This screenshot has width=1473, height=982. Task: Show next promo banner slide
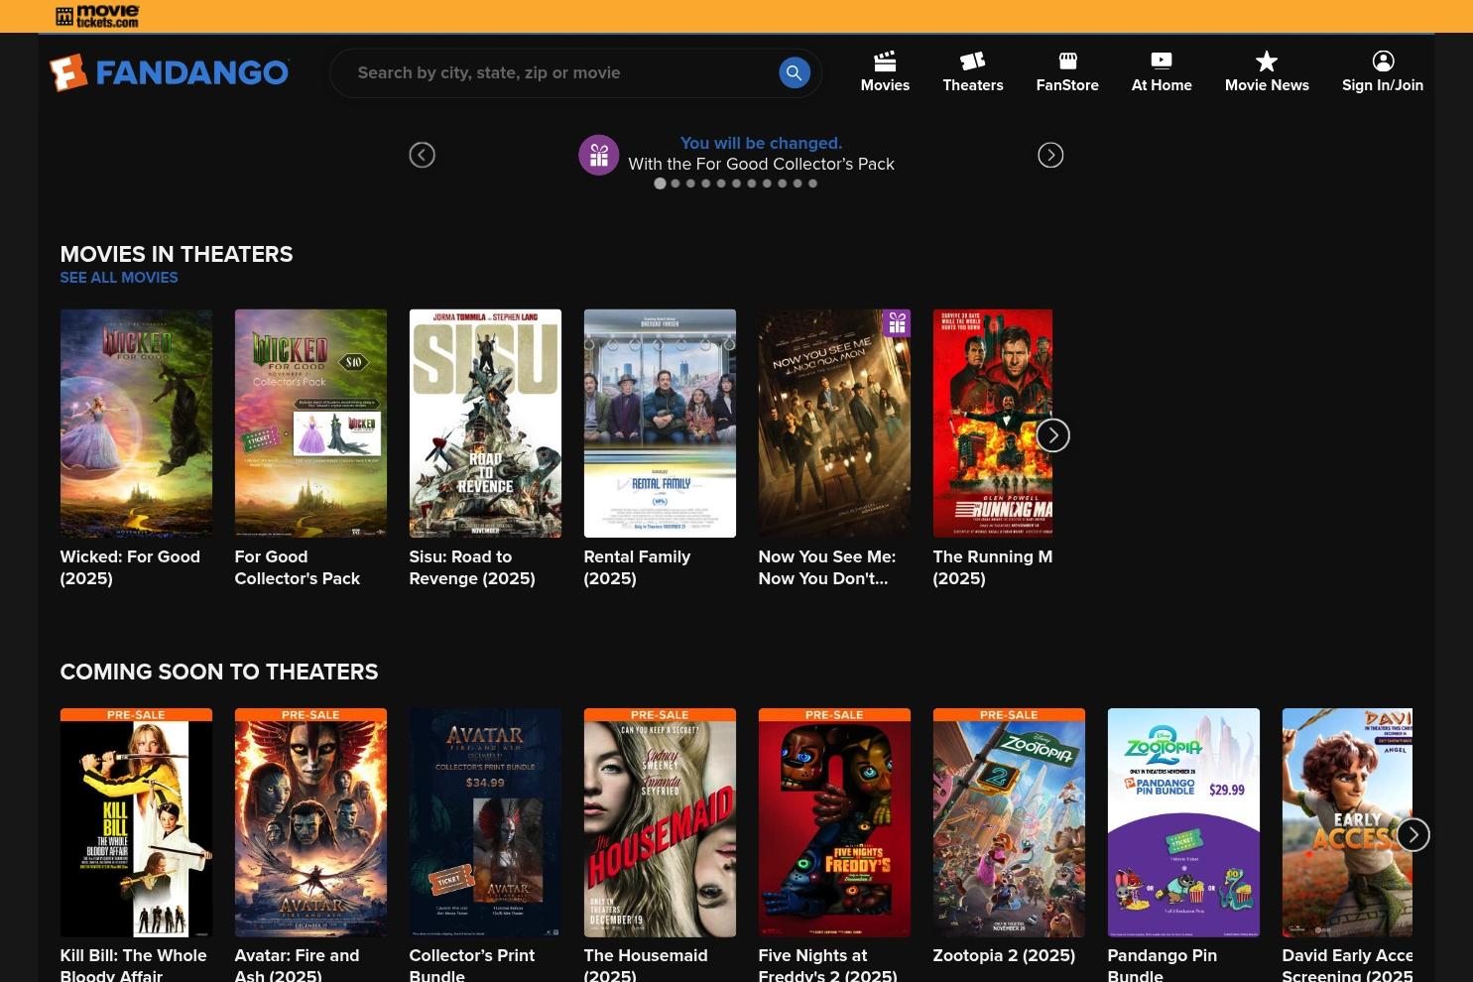click(1050, 155)
